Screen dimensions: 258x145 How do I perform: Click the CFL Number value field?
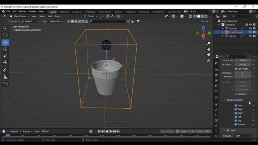coord(243,64)
